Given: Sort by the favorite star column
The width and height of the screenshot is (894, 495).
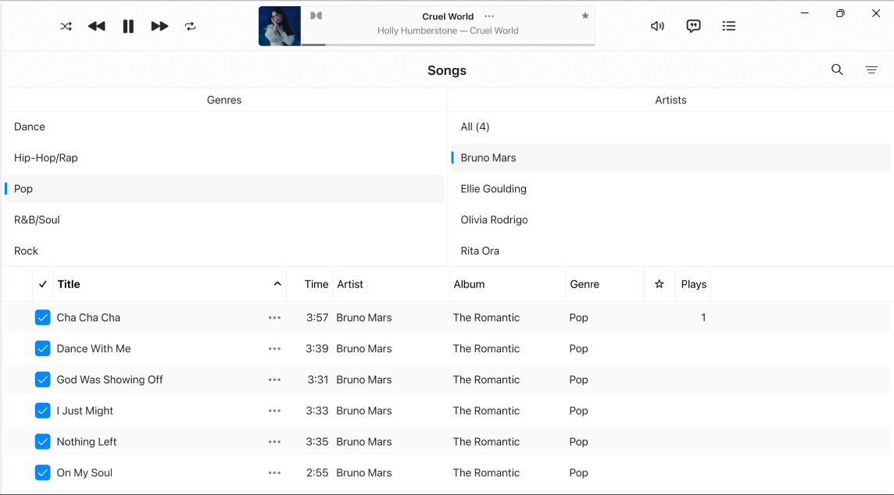Looking at the screenshot, I should pyautogui.click(x=659, y=284).
